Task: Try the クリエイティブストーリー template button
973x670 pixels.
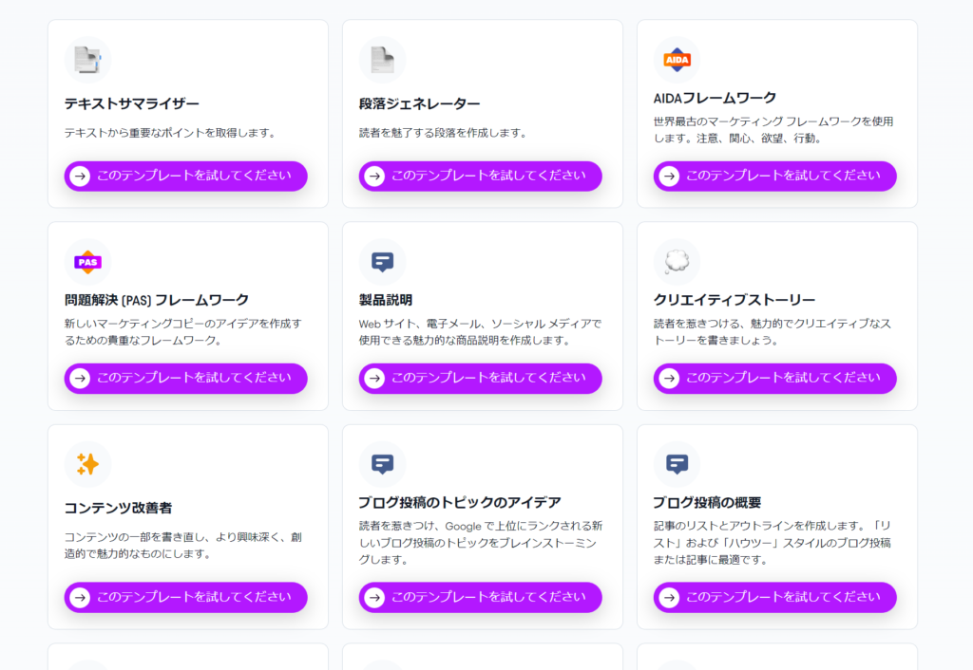Action: coord(775,378)
